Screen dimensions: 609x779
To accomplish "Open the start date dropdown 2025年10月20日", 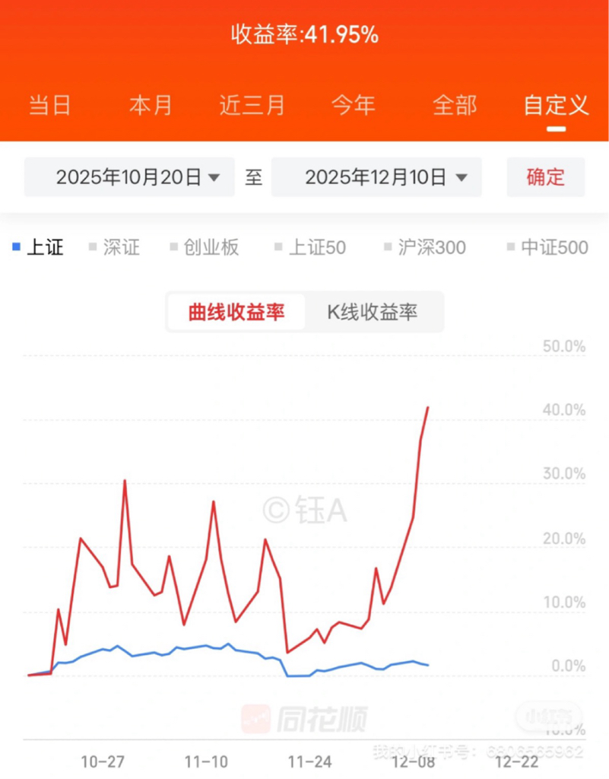I will tap(129, 176).
